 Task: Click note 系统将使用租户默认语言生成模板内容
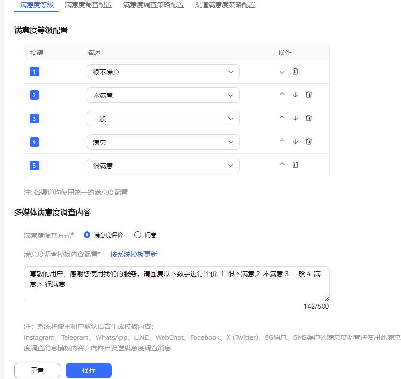89,326
